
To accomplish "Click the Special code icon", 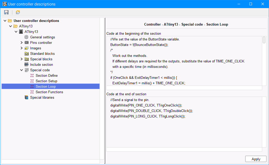I will point(26,70).
